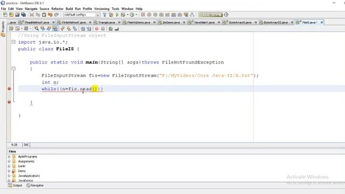Click the Undo arrow icon

(x=50, y=15)
